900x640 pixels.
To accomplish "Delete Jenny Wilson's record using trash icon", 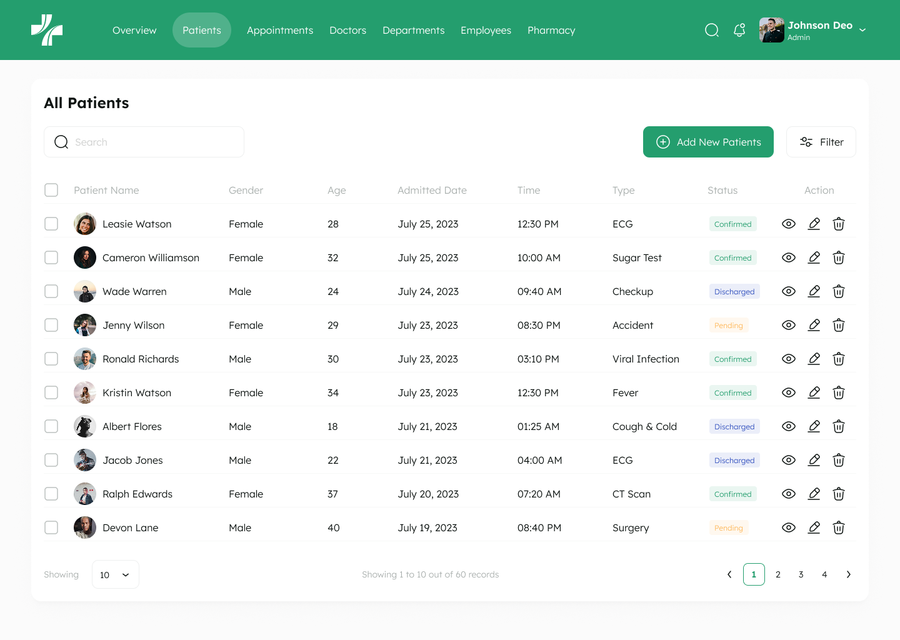I will pyautogui.click(x=839, y=325).
